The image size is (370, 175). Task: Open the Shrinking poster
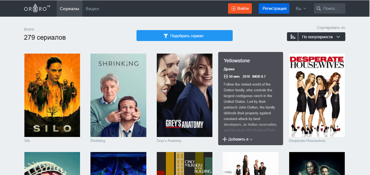pos(118,95)
